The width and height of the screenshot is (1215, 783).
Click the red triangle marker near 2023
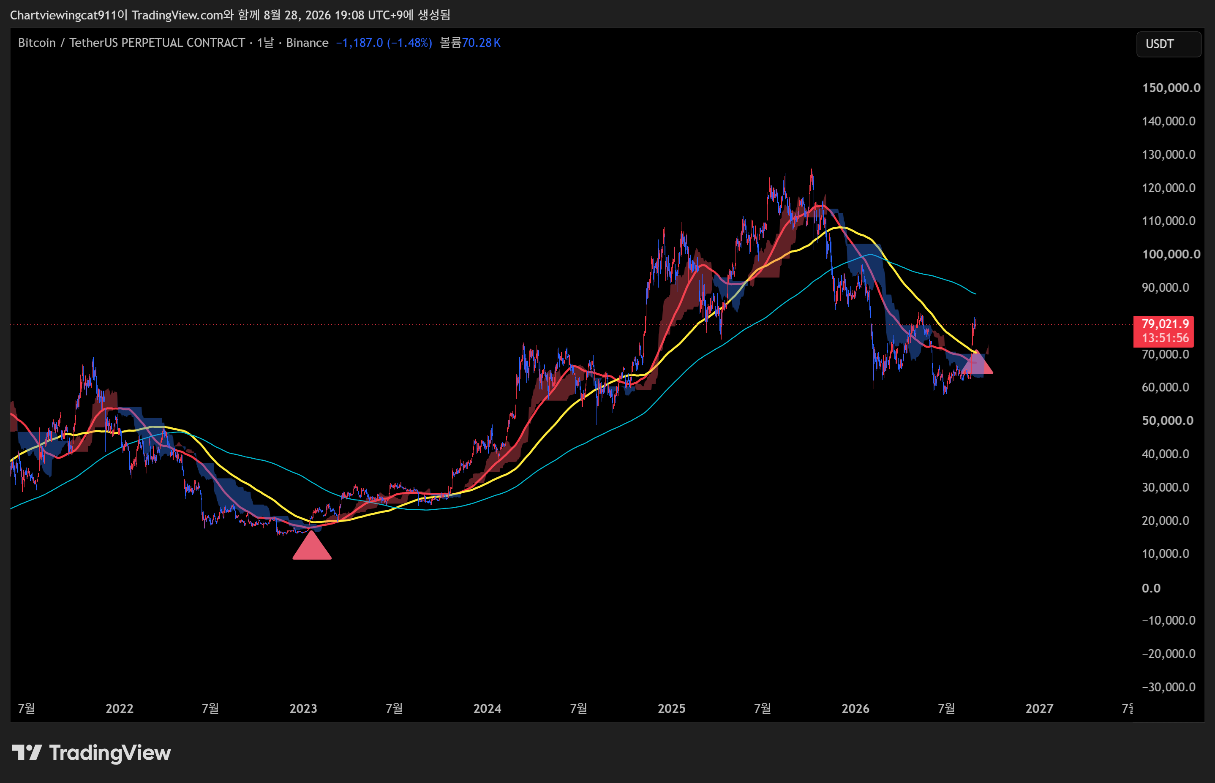312,545
